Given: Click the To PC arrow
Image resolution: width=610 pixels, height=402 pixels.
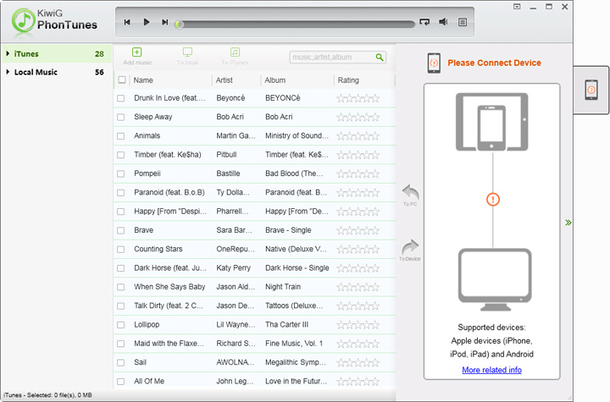Looking at the screenshot, I should pos(410,191).
